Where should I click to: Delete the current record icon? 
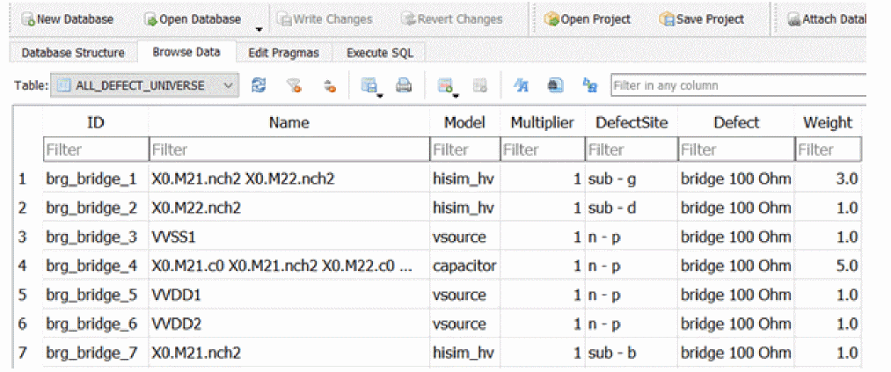tap(479, 85)
